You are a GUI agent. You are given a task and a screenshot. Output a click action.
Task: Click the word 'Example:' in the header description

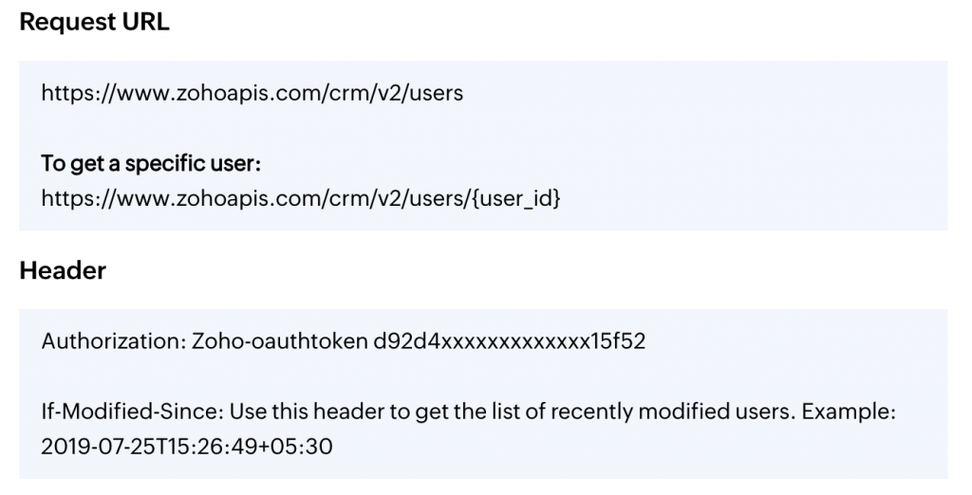tap(849, 412)
